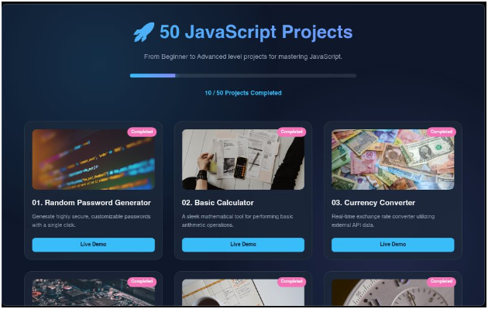Click the Completed badge on Random Password Generator
Screen dimensions: 488x309
point(142,132)
